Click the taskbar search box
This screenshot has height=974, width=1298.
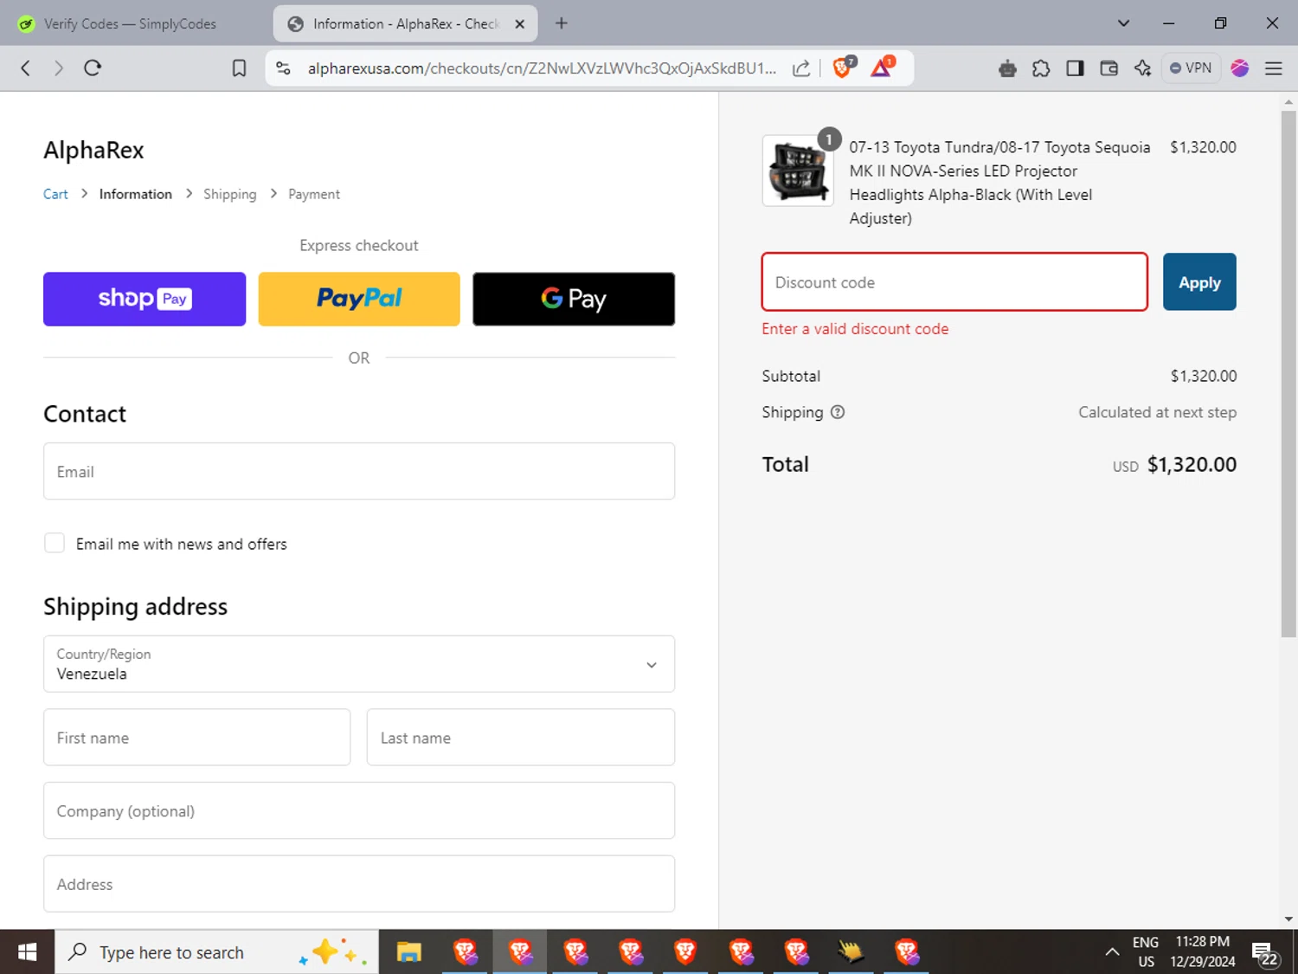216,952
